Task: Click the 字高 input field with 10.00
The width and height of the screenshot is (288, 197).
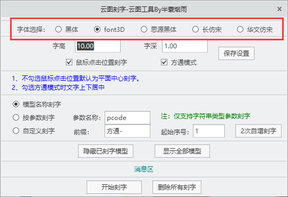Action: click(x=98, y=46)
